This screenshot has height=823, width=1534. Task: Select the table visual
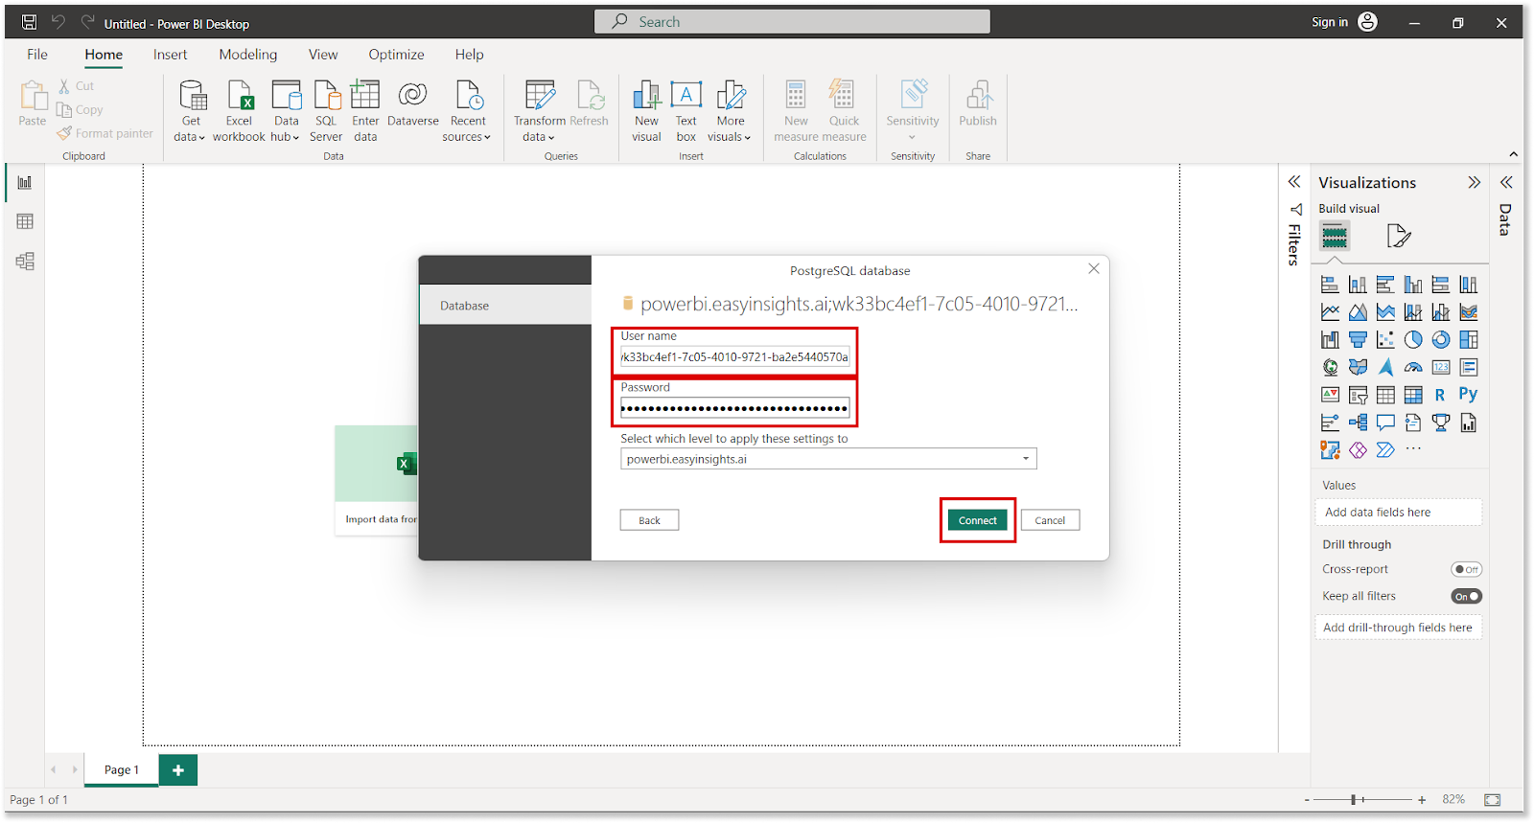[x=1385, y=395]
